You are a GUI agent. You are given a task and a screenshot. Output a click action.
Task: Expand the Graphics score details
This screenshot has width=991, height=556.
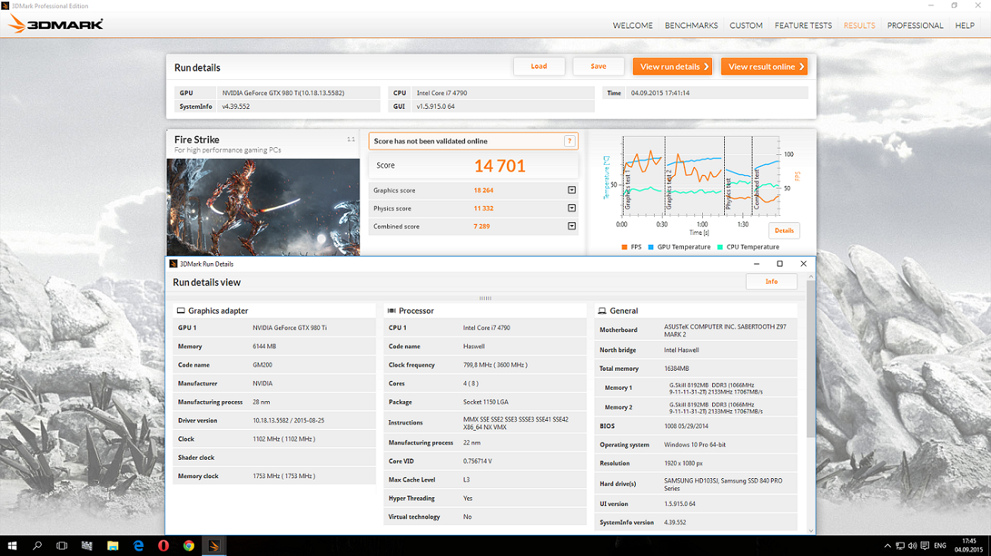pyautogui.click(x=571, y=190)
